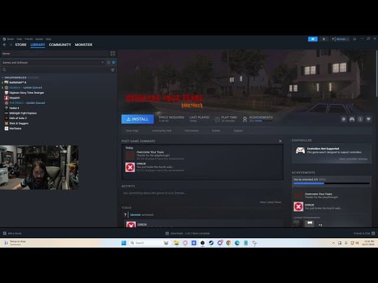This screenshot has height=283, width=378.
Task: Go forward with the arrow icon
Action: [11, 45]
